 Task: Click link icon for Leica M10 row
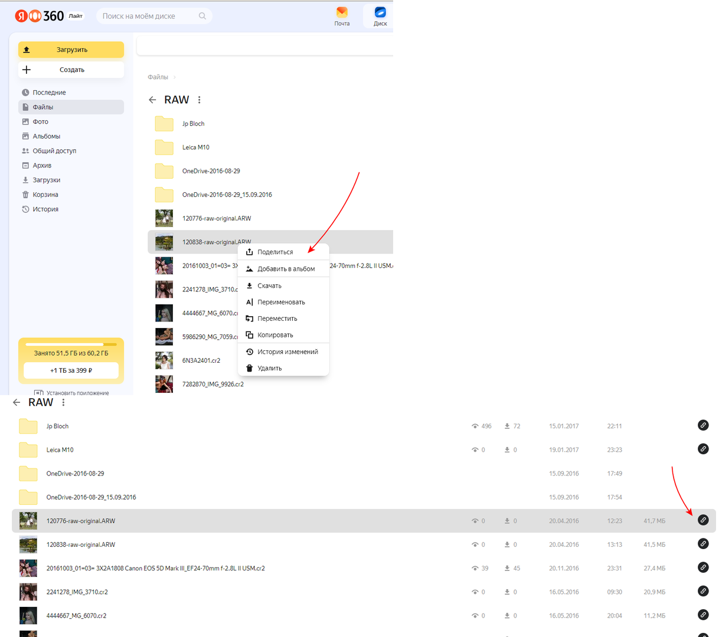point(703,449)
